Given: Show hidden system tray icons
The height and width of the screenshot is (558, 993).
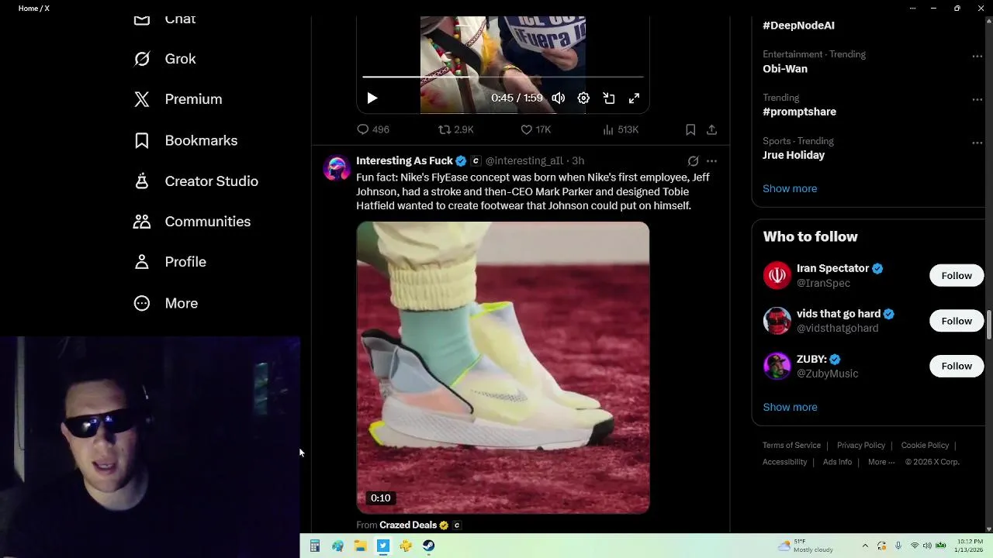Looking at the screenshot, I should [865, 546].
